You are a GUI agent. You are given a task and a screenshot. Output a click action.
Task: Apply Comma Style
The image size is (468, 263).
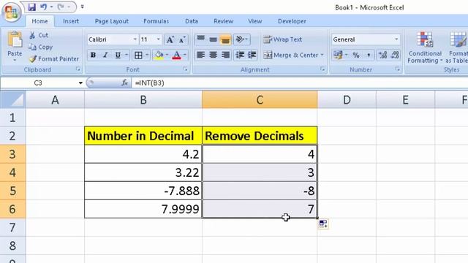(x=369, y=56)
